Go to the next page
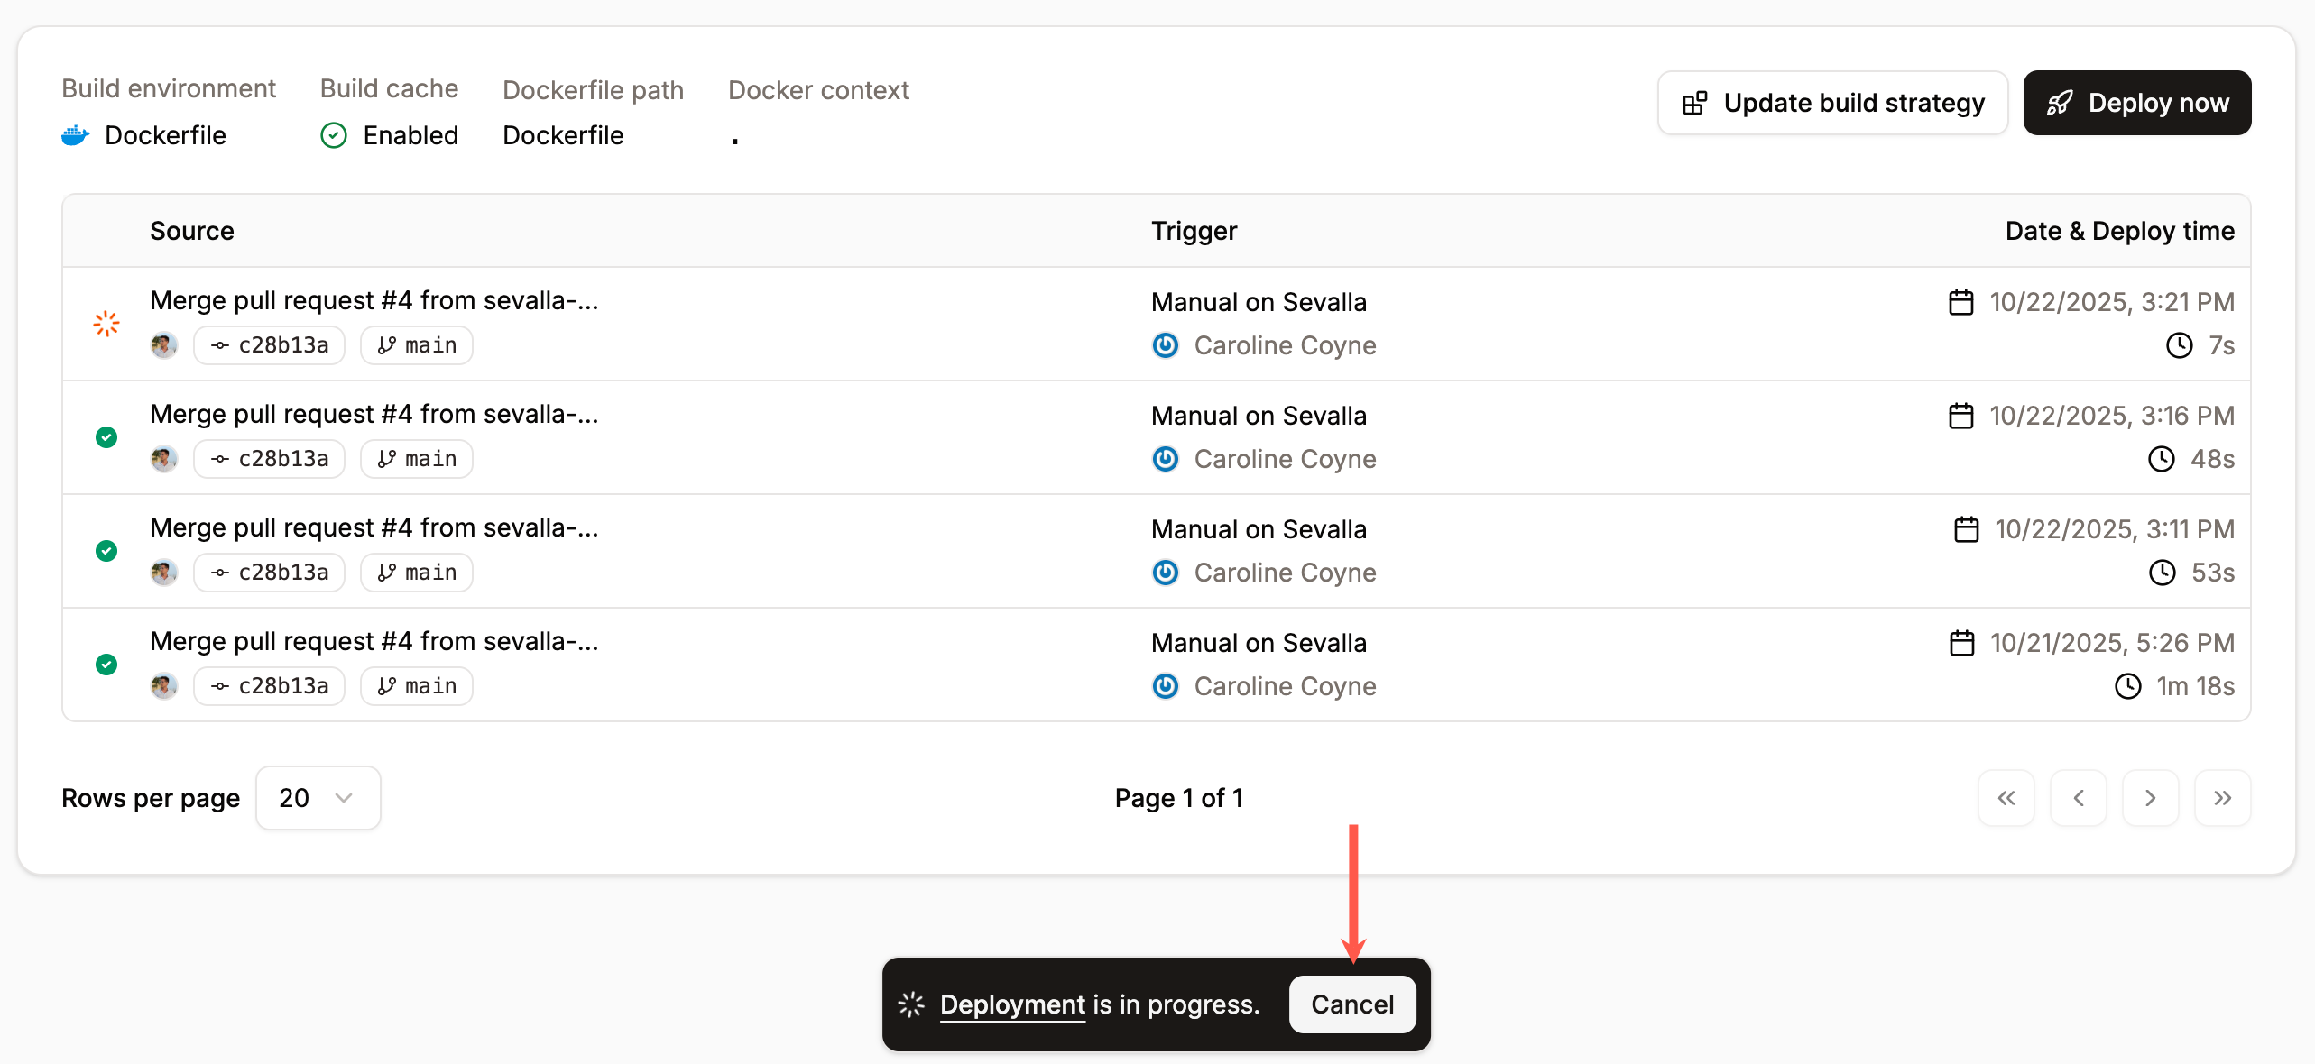 [2151, 798]
